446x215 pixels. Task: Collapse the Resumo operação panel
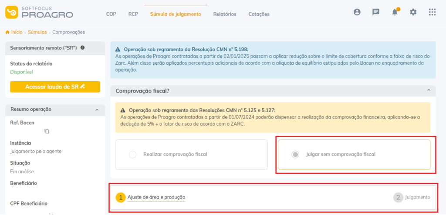click(x=97, y=110)
